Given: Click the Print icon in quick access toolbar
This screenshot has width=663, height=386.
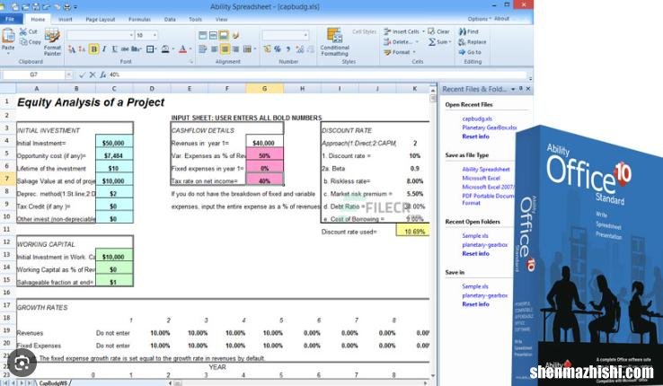Looking at the screenshot, I should tap(67, 7).
